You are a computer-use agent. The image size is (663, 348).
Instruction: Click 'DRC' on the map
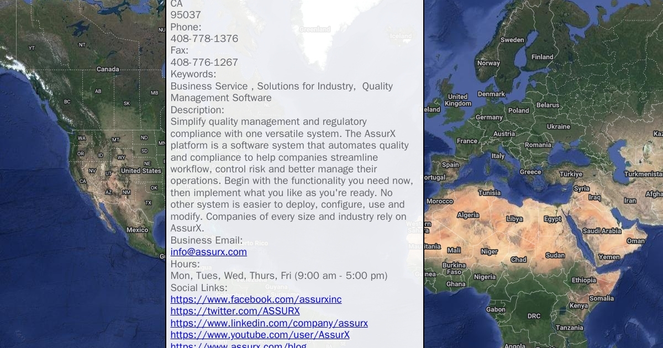click(x=534, y=316)
